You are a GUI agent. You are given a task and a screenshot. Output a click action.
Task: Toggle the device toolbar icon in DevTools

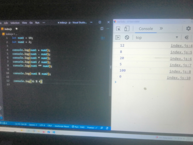[x=127, y=29]
